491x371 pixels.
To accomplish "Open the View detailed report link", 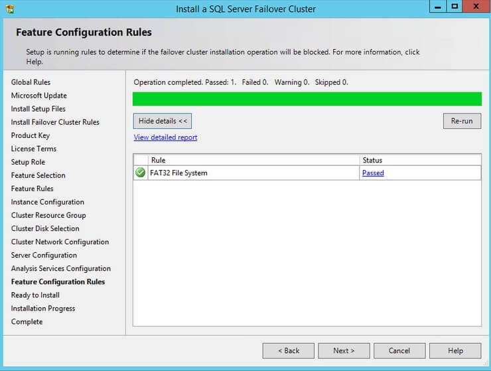I will tap(165, 137).
